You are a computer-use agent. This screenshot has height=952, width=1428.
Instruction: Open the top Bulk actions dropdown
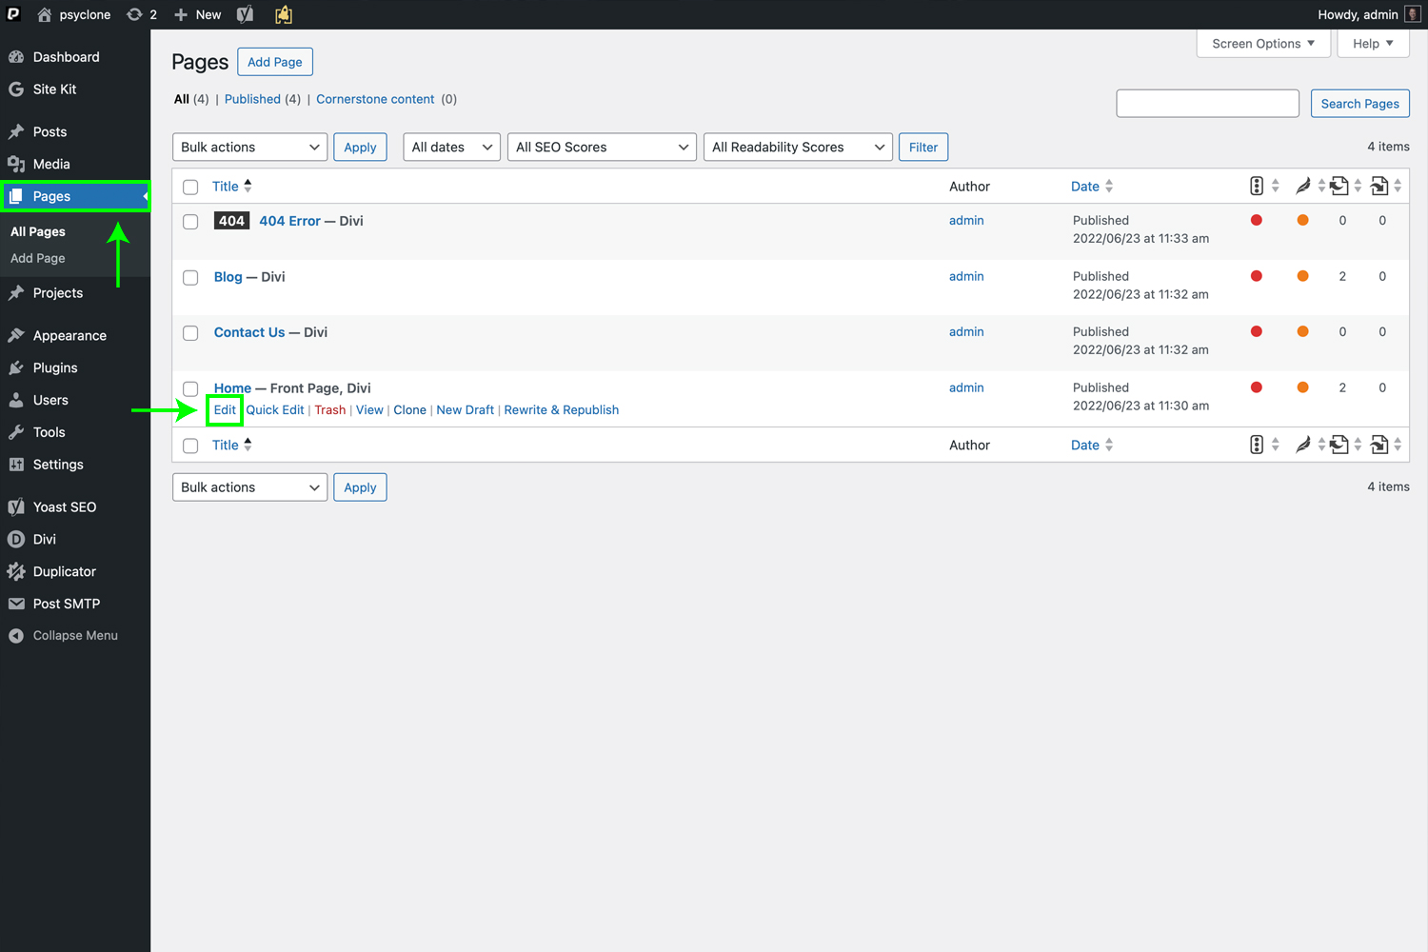pyautogui.click(x=249, y=148)
